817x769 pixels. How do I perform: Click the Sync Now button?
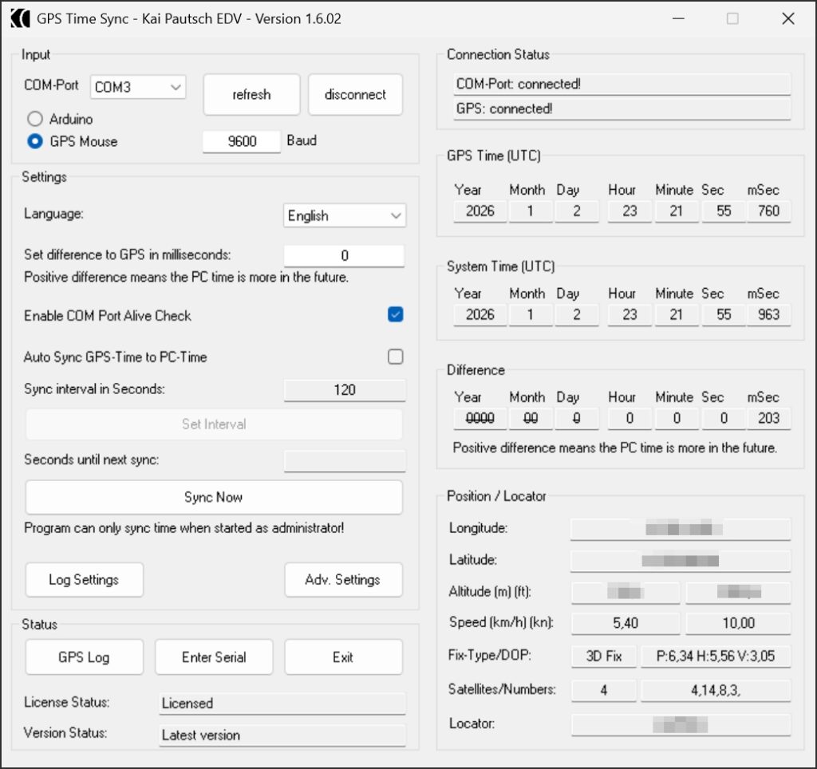(x=214, y=497)
